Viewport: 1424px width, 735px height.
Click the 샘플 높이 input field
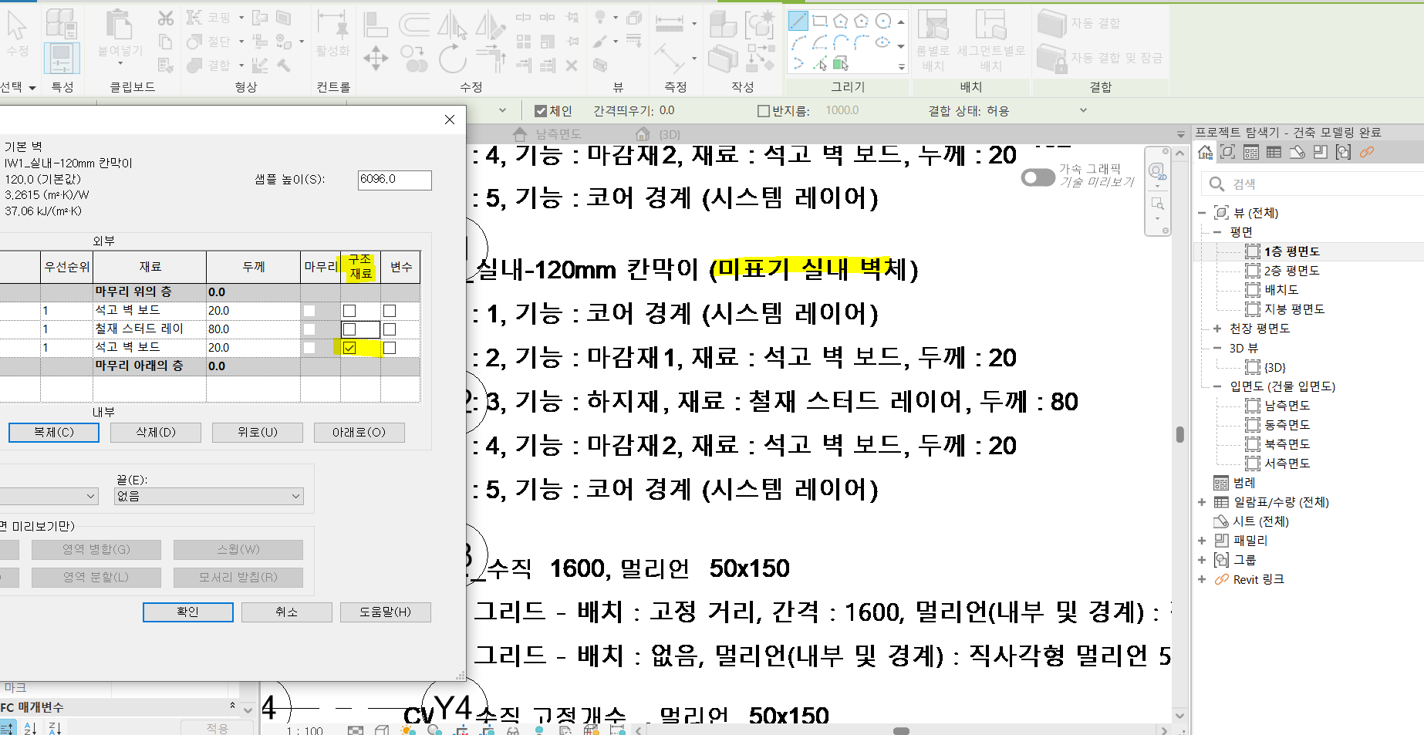coord(394,180)
